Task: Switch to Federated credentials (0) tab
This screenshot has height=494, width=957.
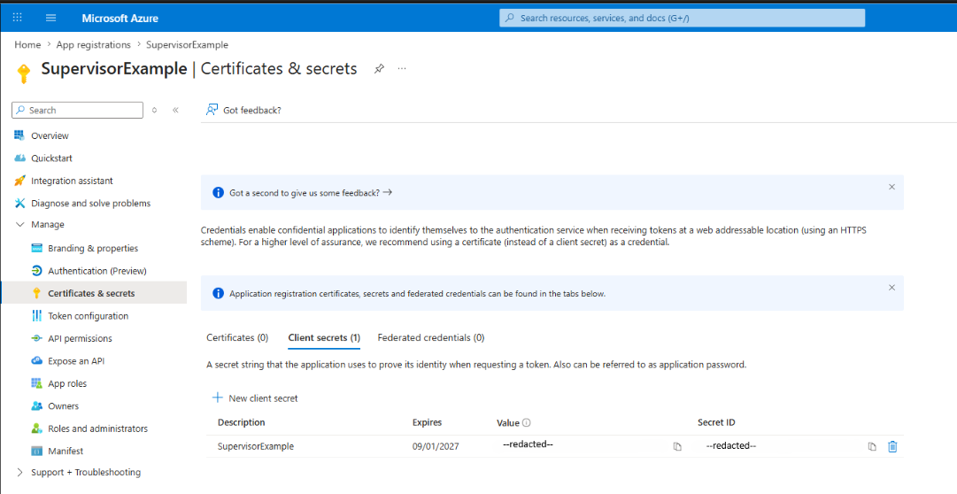Action: (431, 337)
